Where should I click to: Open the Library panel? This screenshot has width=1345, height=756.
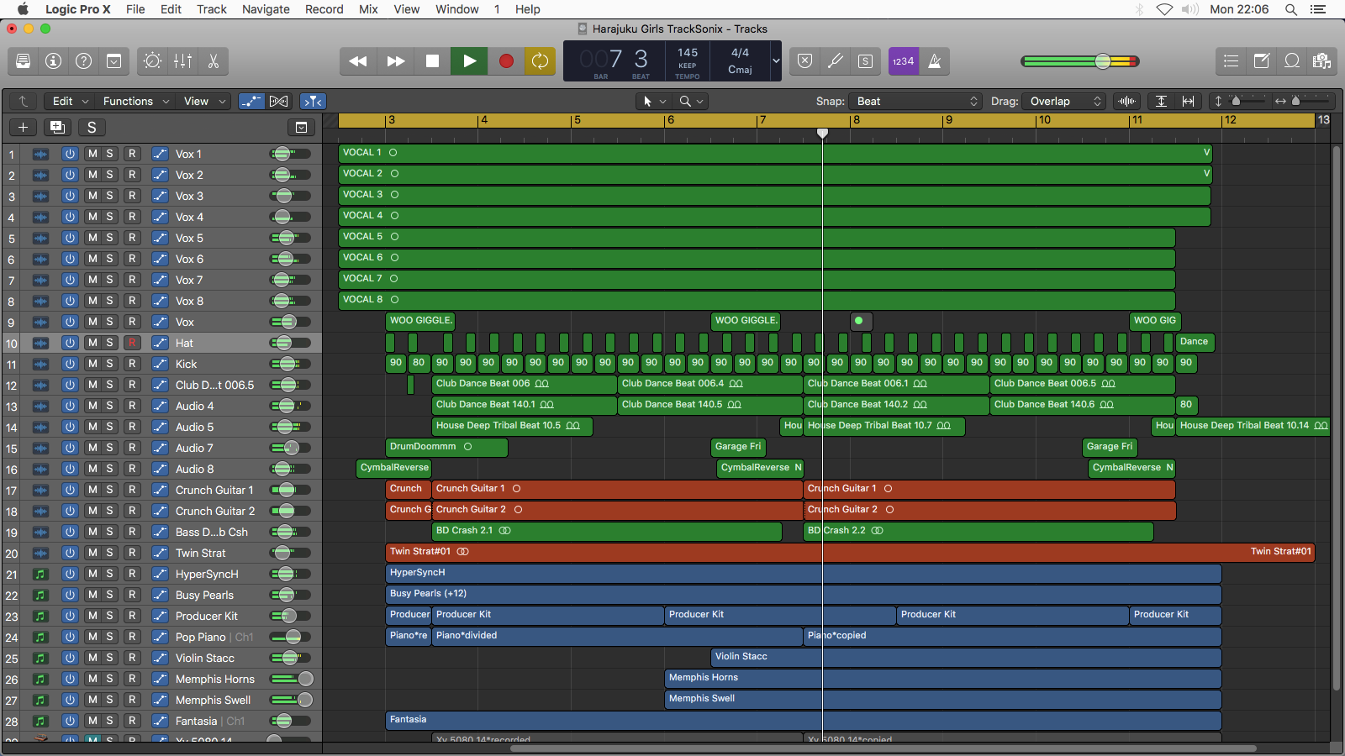click(x=23, y=61)
